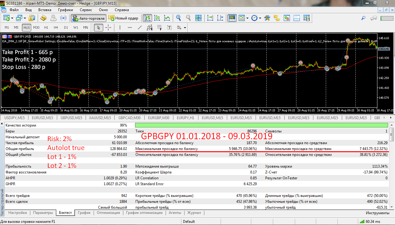This screenshot has width=395, height=225.
Task: Toggle the cursor arrow mode
Action: [99, 27]
